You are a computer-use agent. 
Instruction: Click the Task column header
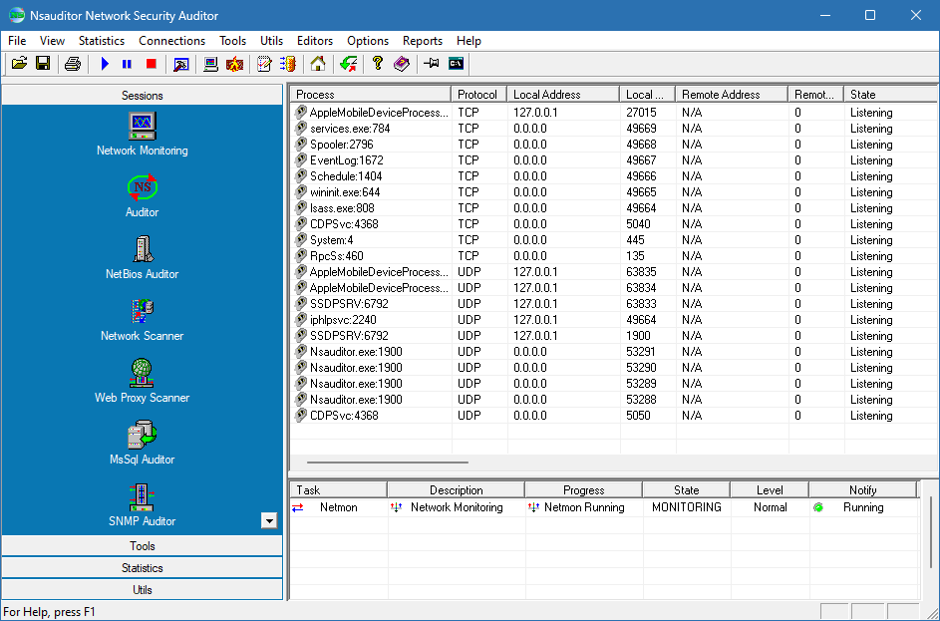tap(339, 490)
